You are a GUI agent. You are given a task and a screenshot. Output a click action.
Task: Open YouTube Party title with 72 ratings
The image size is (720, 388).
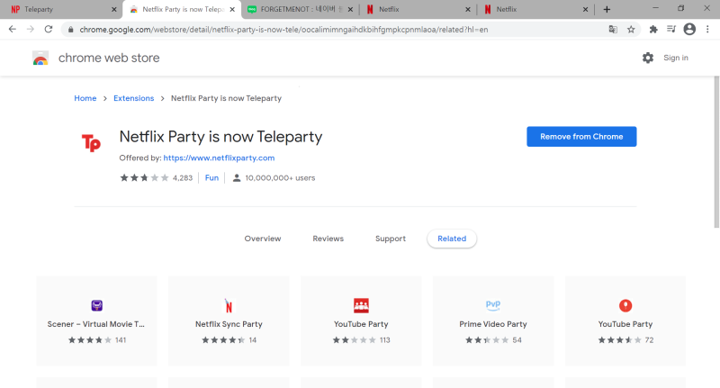pyautogui.click(x=625, y=324)
